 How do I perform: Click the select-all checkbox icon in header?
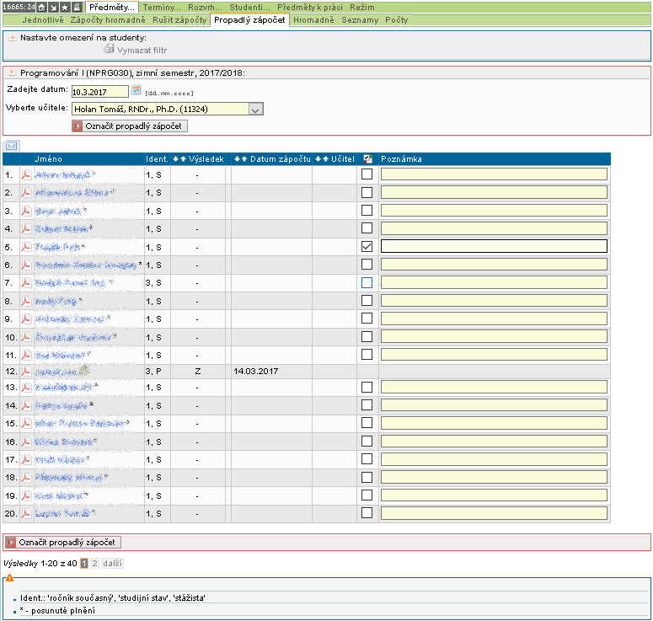(x=367, y=158)
